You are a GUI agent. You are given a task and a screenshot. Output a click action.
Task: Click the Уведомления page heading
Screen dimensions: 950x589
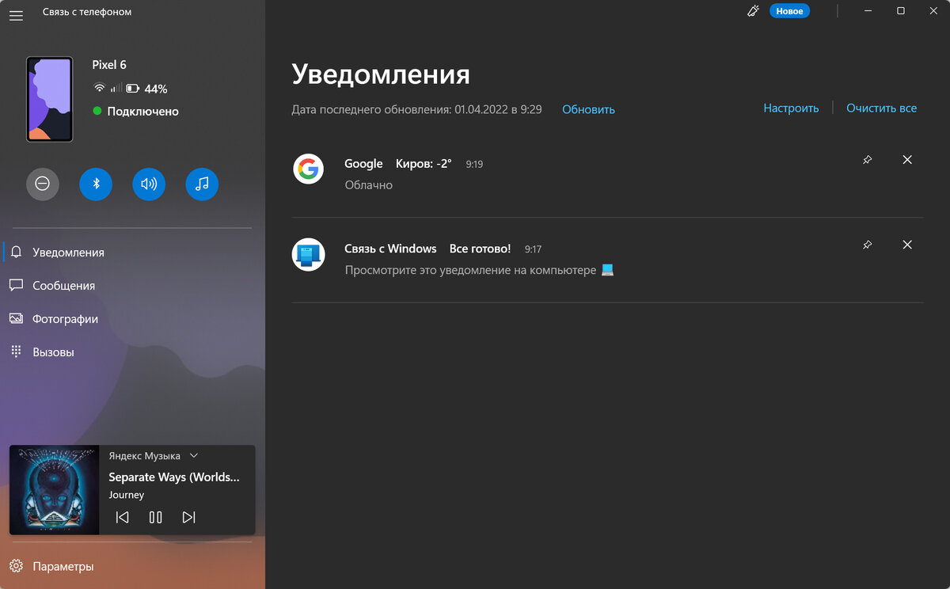click(x=381, y=74)
